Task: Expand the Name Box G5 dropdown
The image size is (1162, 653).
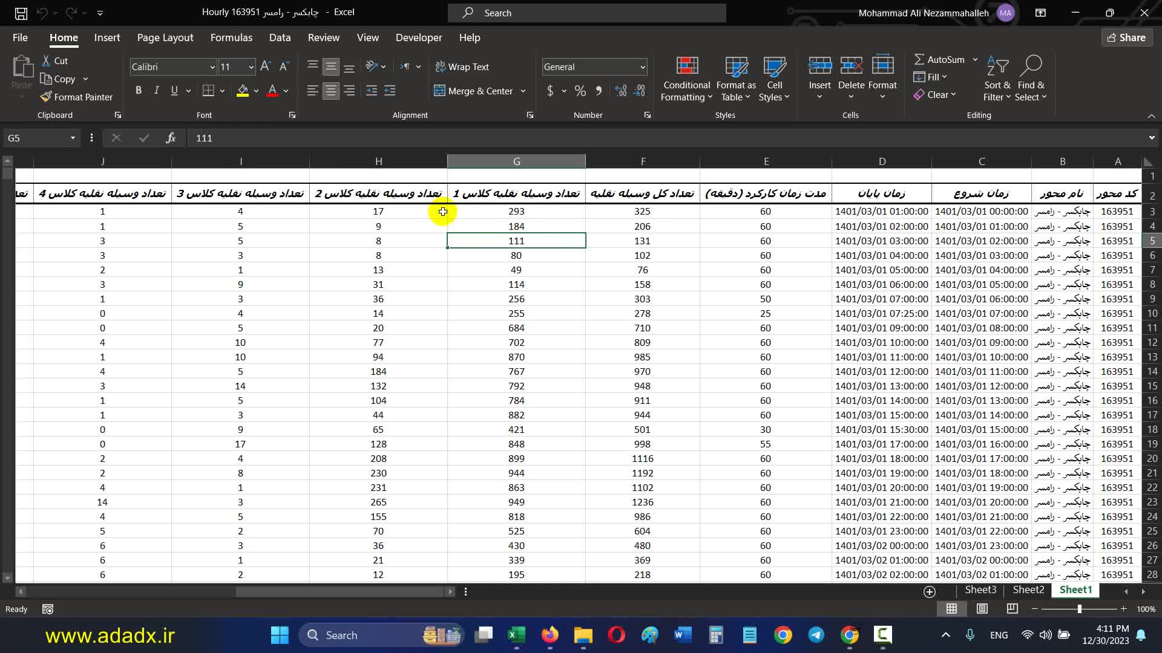Action: (73, 138)
